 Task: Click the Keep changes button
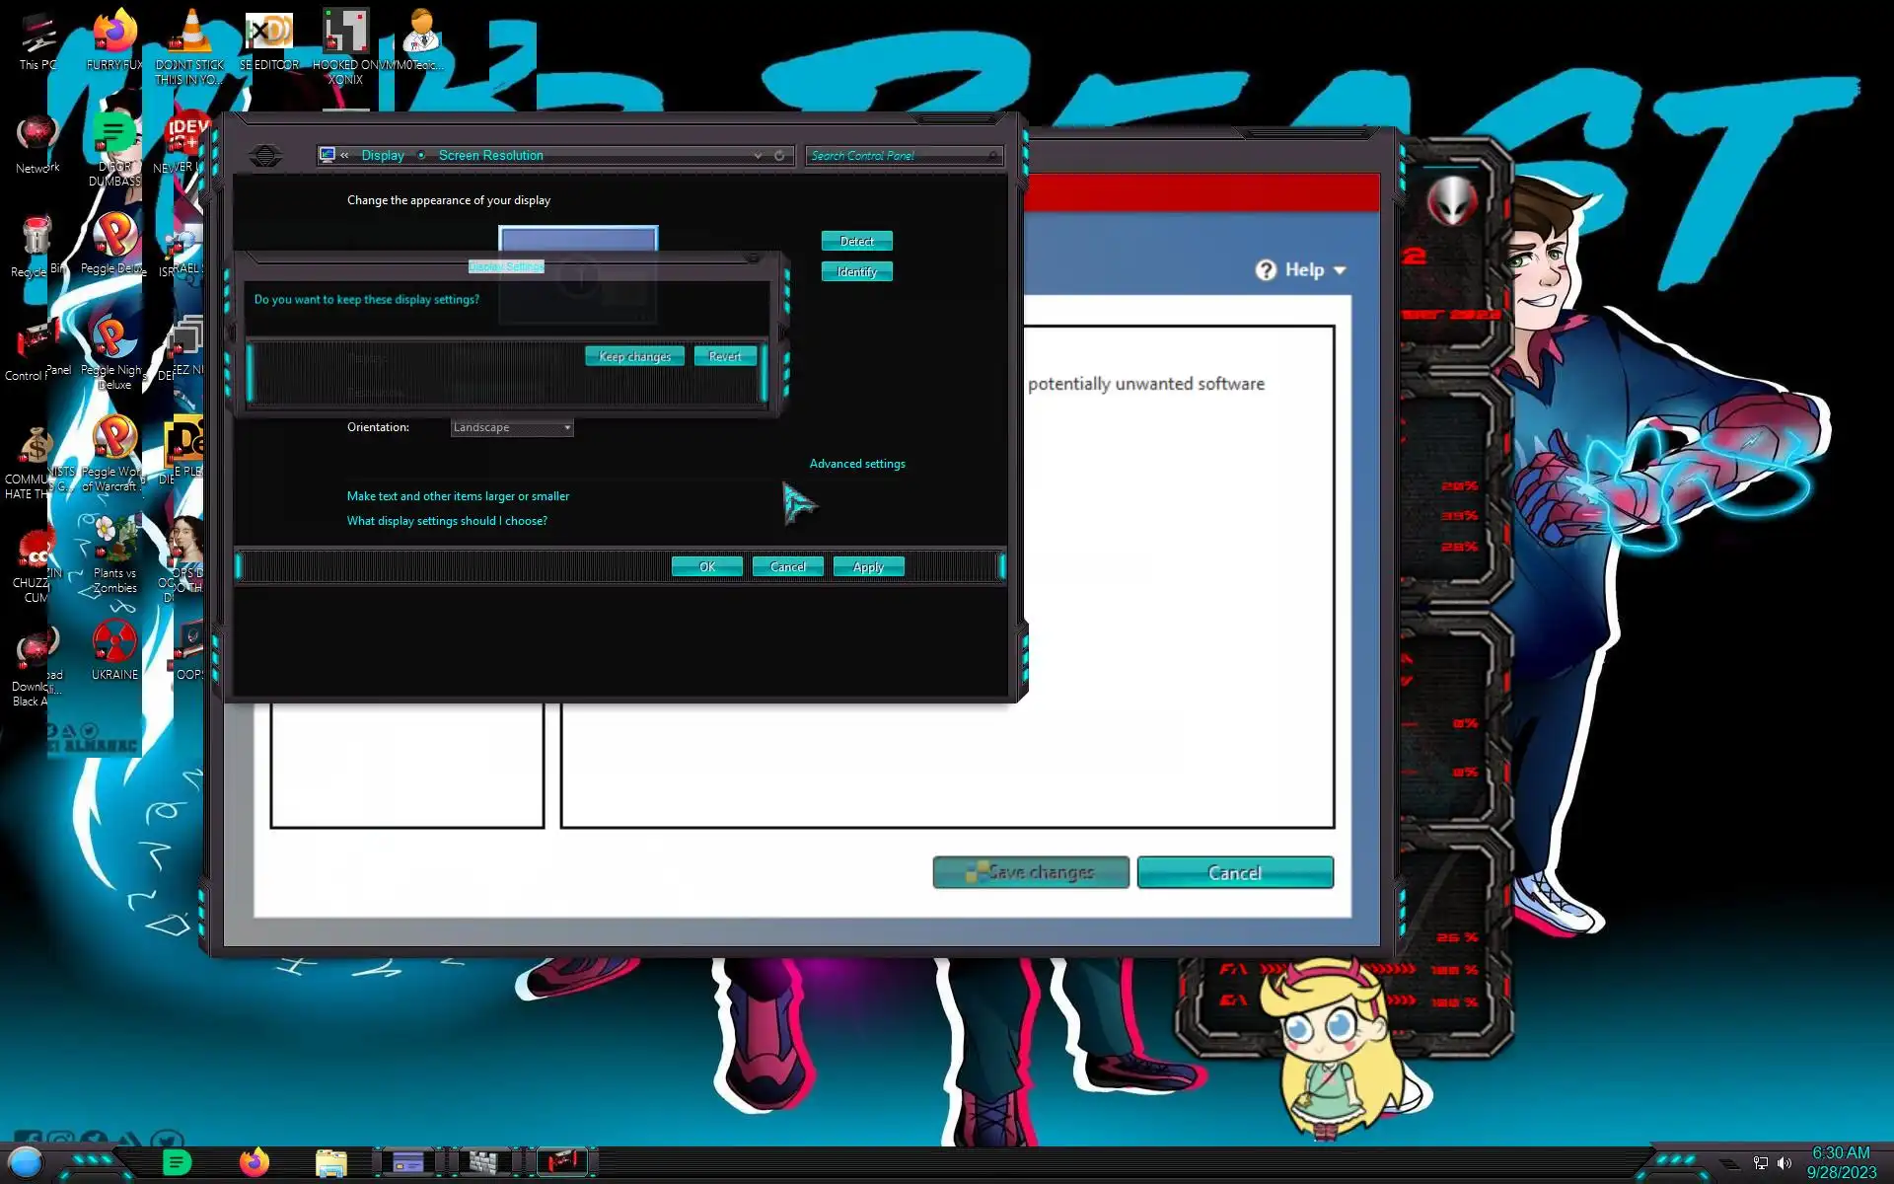click(634, 356)
